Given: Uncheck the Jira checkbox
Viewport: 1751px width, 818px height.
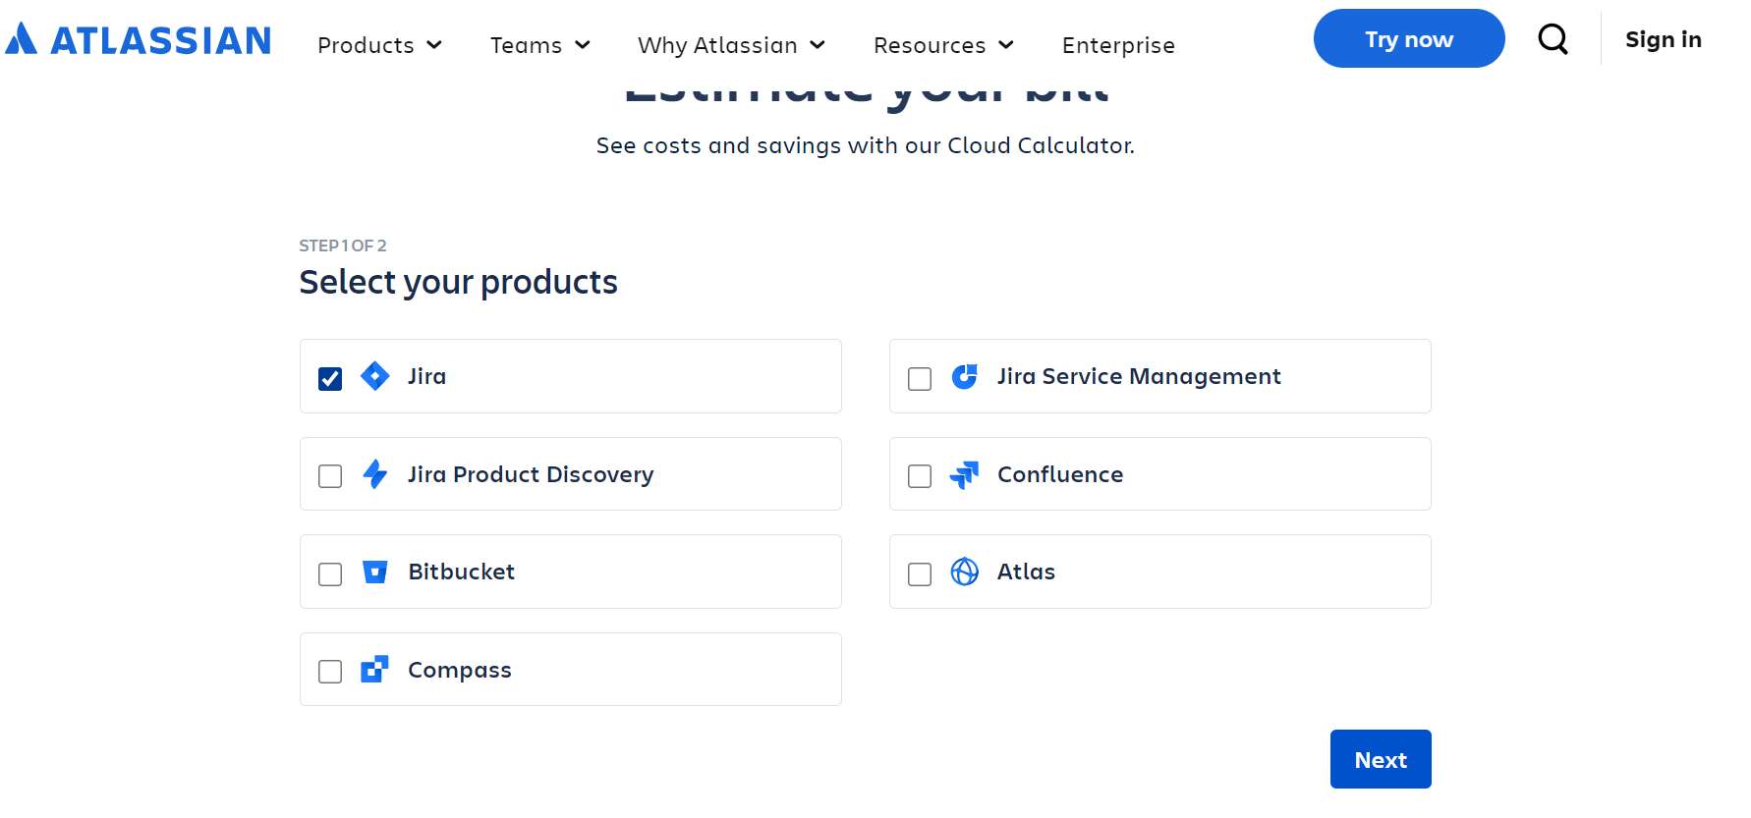Looking at the screenshot, I should 330,378.
